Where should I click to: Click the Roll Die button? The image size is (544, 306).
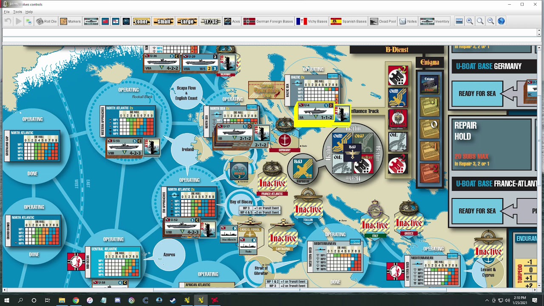pos(46,21)
